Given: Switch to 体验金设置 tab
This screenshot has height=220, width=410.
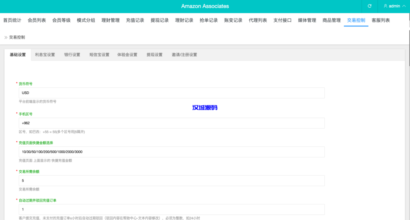Looking at the screenshot, I should coord(127,54).
